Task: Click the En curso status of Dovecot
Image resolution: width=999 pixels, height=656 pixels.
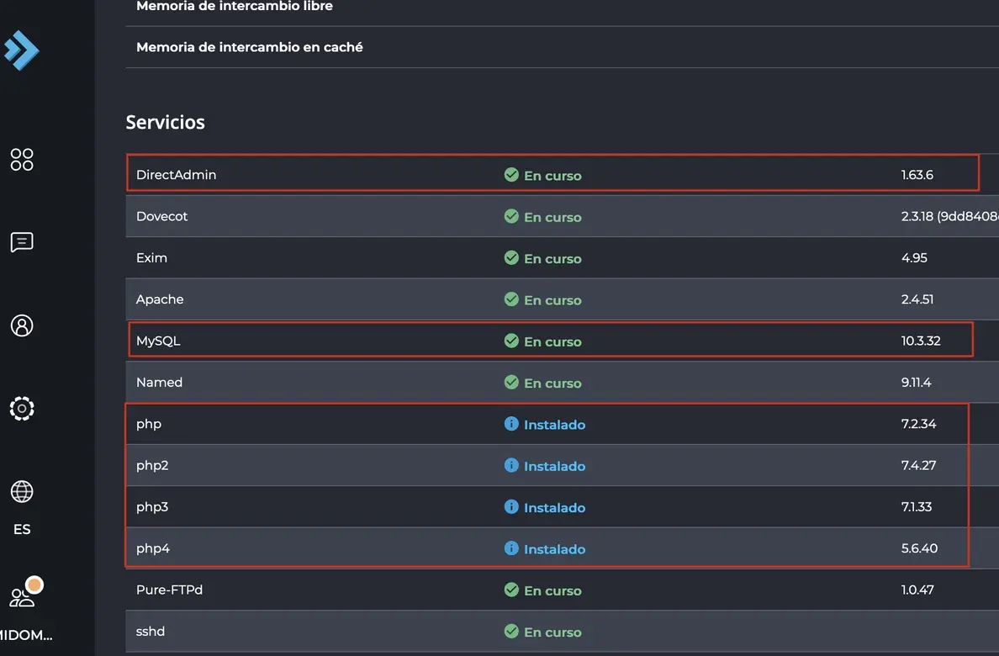Action: click(x=552, y=217)
